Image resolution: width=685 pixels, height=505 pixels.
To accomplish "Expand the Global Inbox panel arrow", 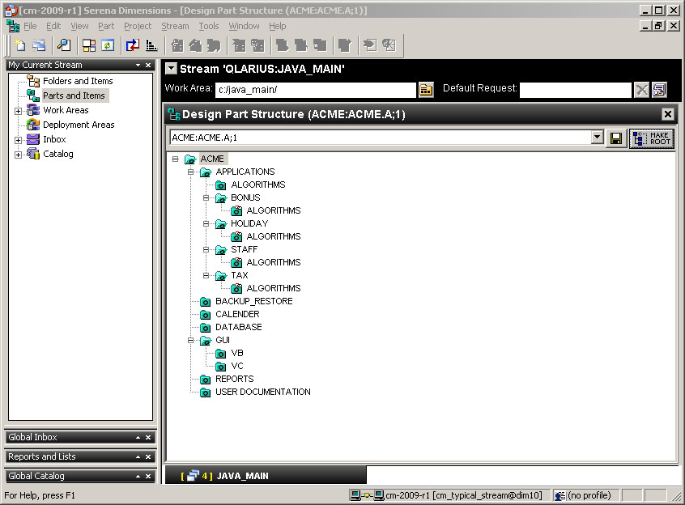I will (138, 437).
